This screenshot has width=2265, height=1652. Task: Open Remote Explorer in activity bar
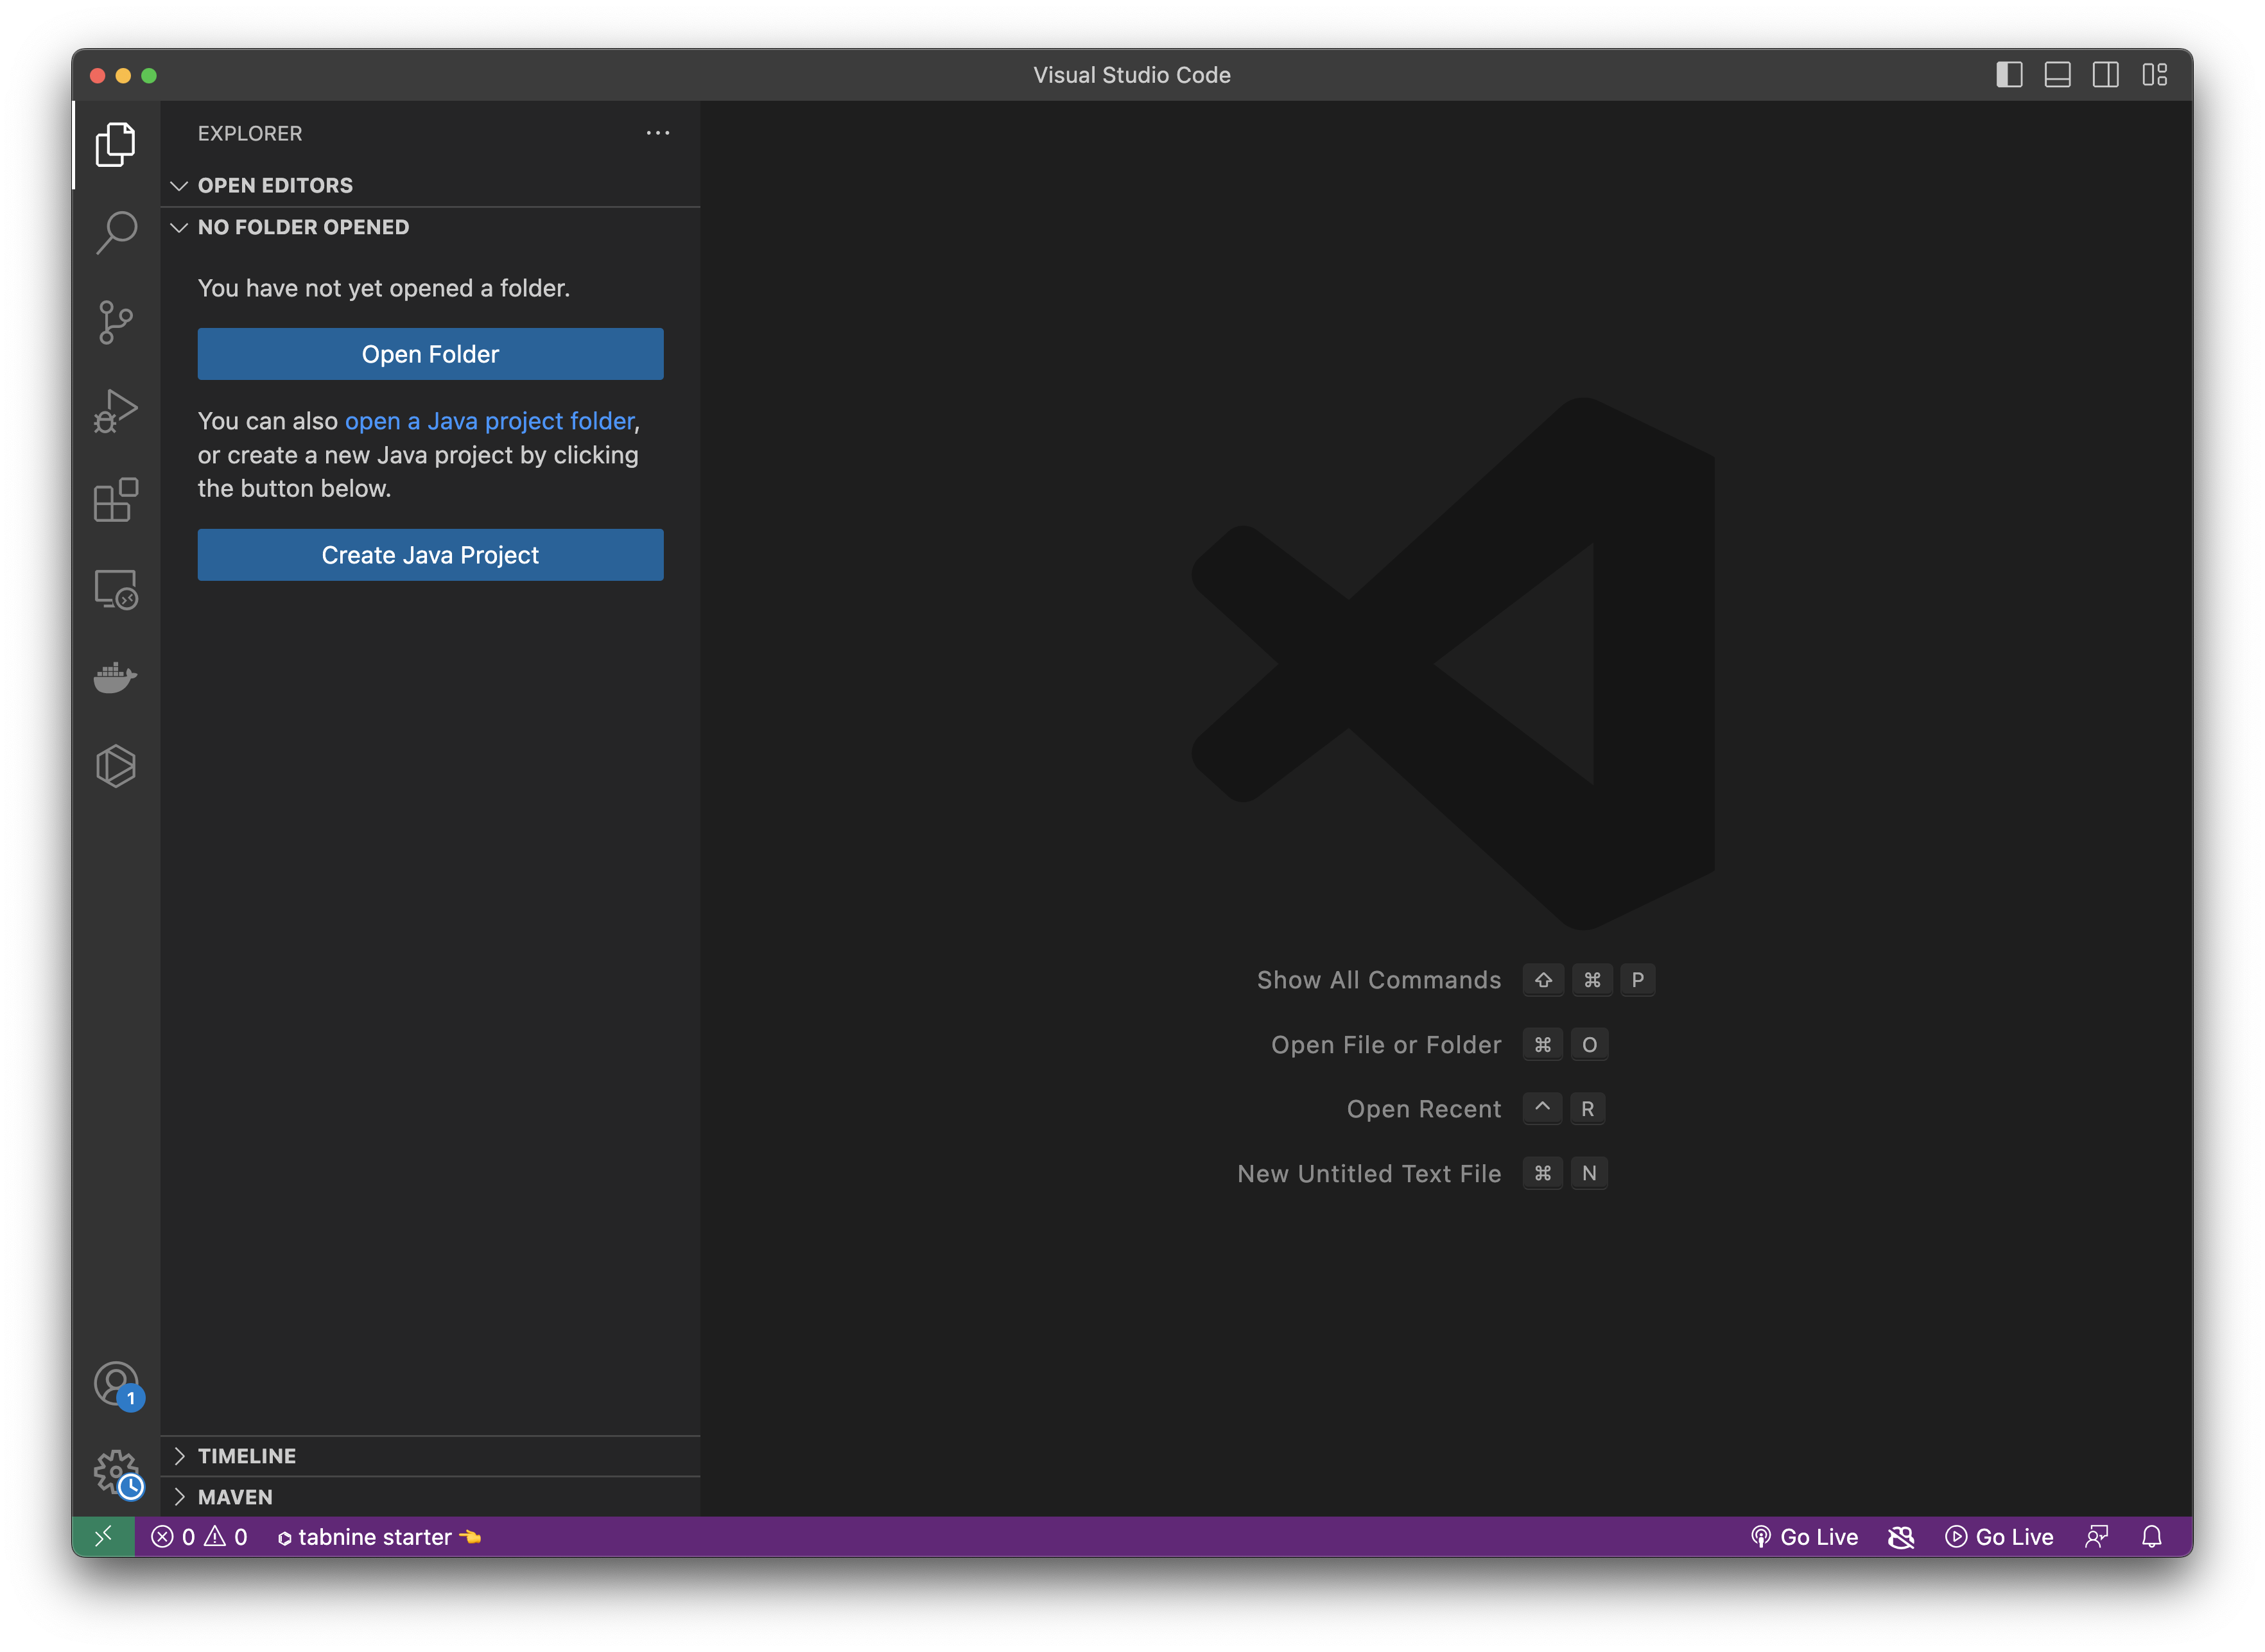tap(116, 589)
